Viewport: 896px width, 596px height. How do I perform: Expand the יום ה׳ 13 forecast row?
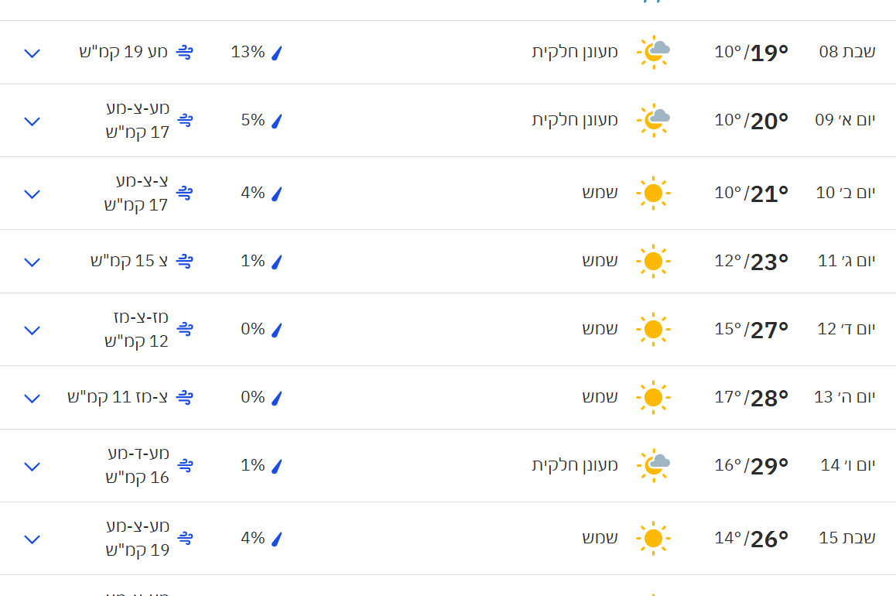[x=32, y=399]
